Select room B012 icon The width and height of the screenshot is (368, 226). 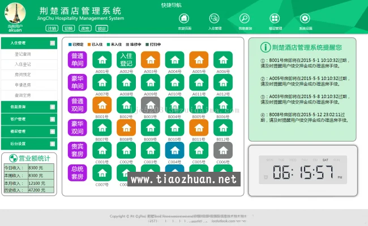pyautogui.click(x=223, y=128)
